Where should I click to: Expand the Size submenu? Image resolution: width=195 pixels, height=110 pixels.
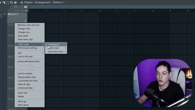click(29, 53)
